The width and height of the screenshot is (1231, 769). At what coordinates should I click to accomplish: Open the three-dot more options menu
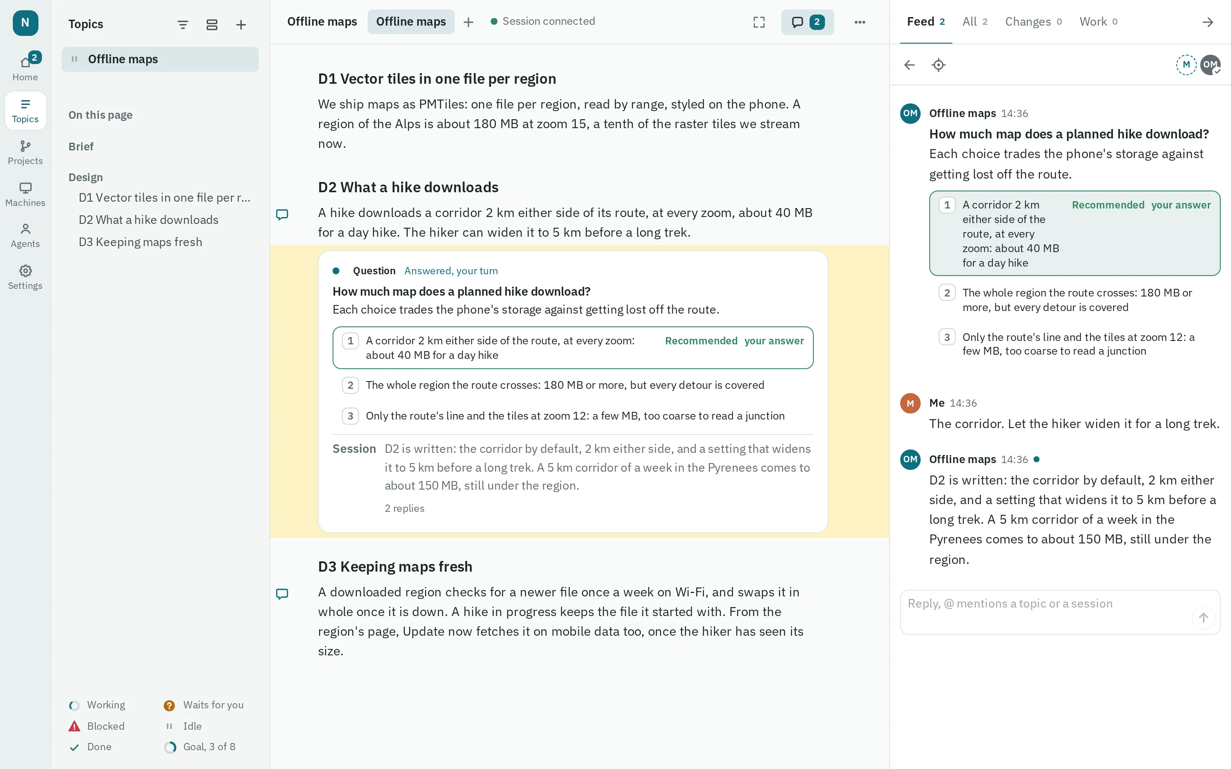(859, 22)
